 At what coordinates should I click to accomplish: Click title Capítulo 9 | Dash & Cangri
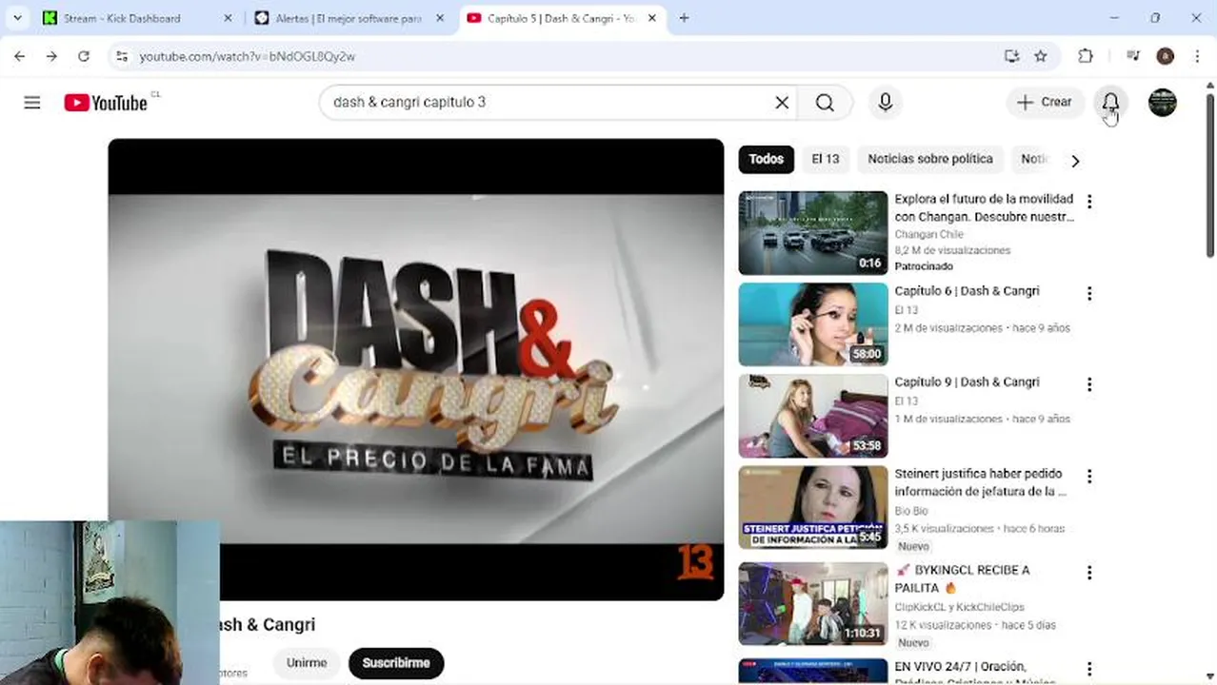tap(967, 382)
